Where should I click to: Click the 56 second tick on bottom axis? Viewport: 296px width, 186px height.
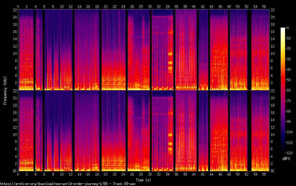[263, 174]
